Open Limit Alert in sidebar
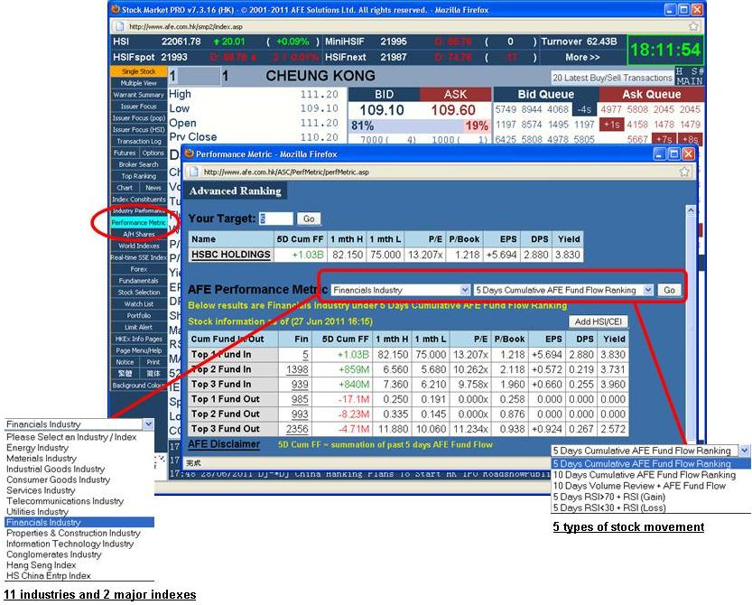This screenshot has height=605, width=752. [x=139, y=327]
